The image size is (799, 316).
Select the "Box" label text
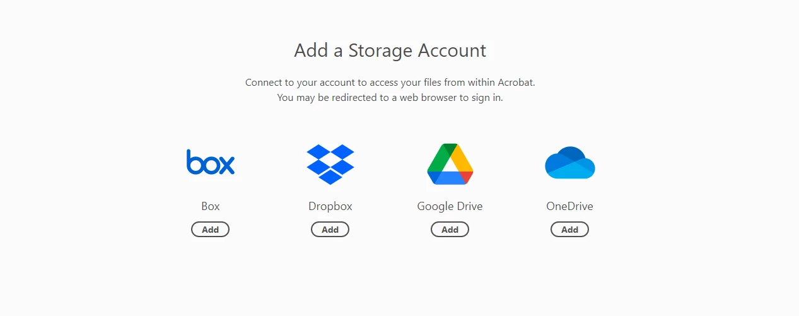pos(211,206)
